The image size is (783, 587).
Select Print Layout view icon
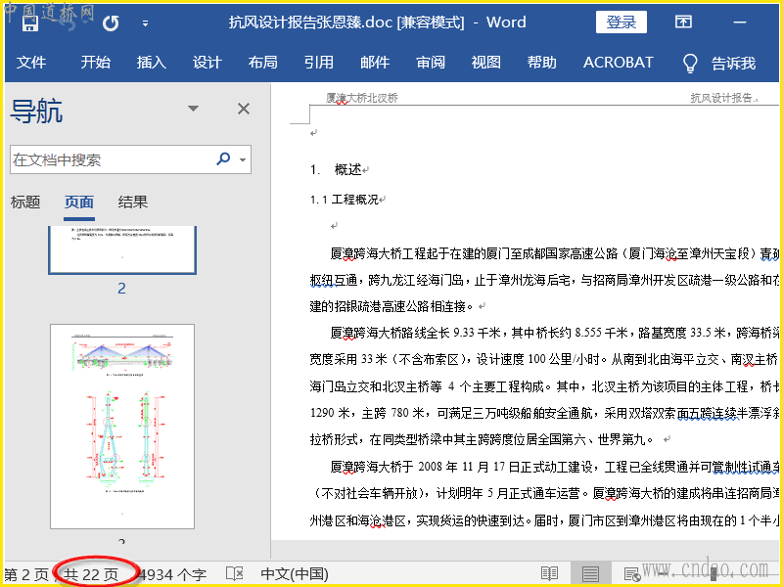[590, 574]
